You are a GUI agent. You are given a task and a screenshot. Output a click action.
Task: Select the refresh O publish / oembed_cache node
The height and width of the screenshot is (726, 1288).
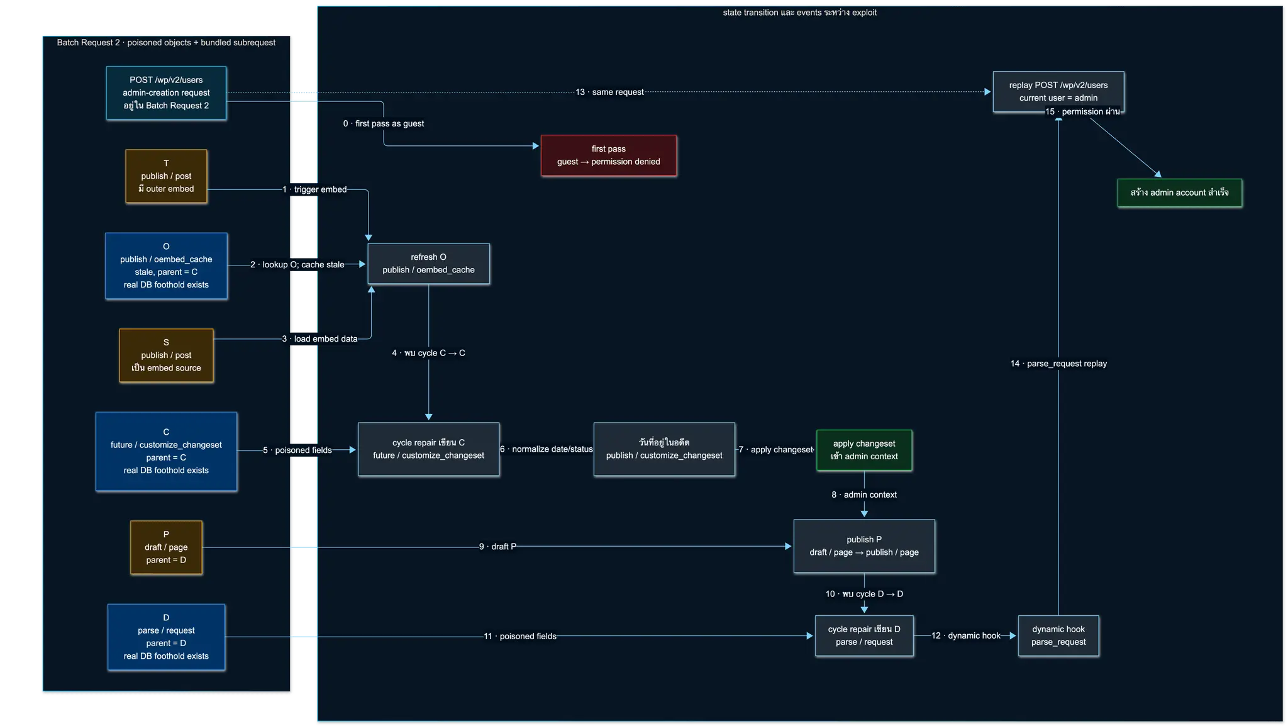pos(428,264)
